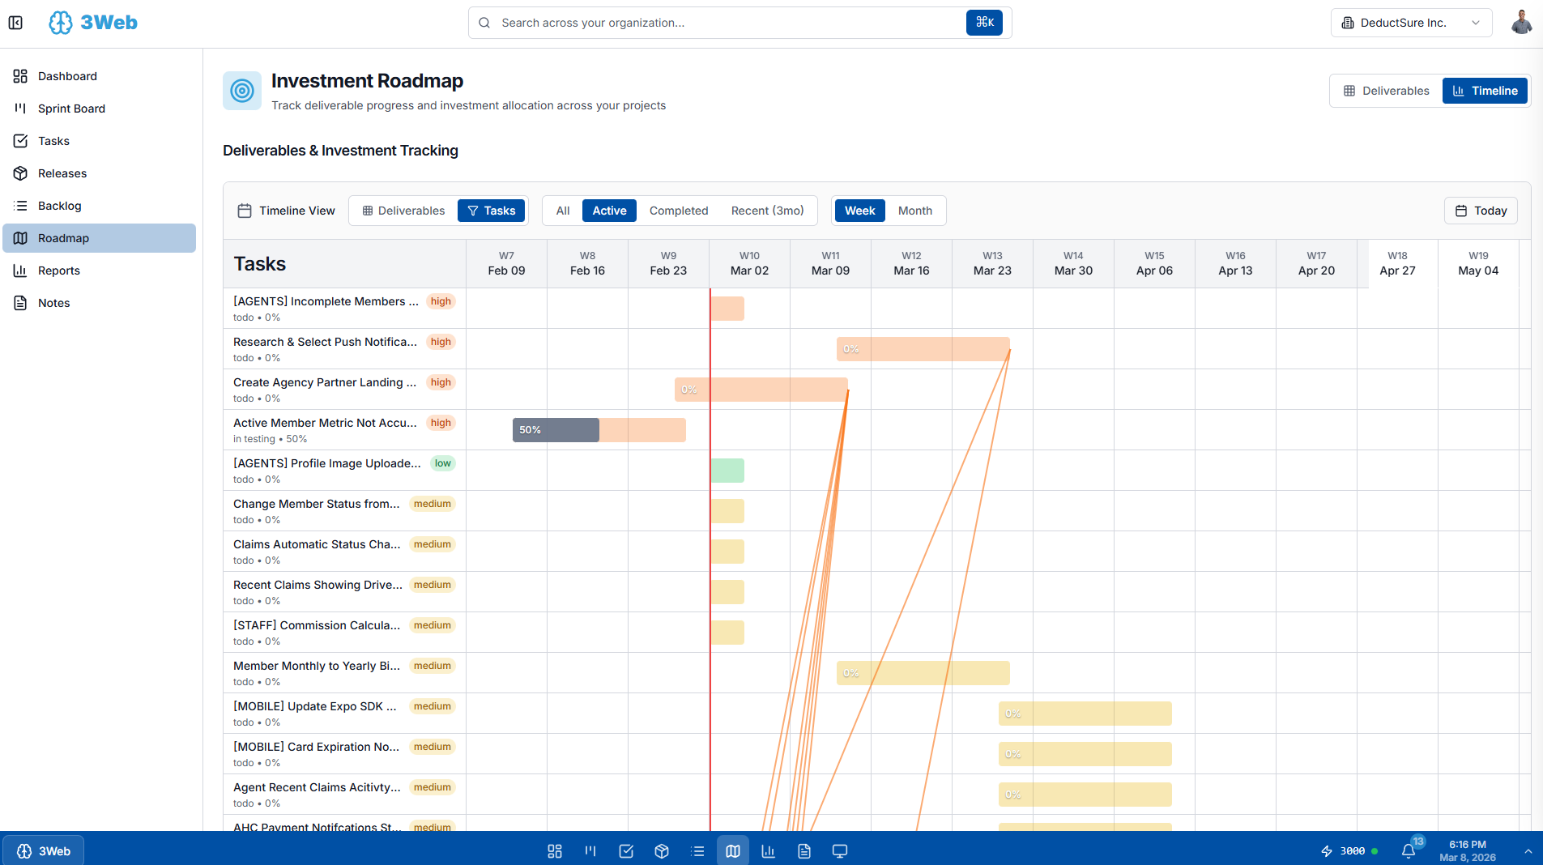Click the 50% progress bar for Active Member Metric
The height and width of the screenshot is (865, 1543).
click(x=556, y=430)
